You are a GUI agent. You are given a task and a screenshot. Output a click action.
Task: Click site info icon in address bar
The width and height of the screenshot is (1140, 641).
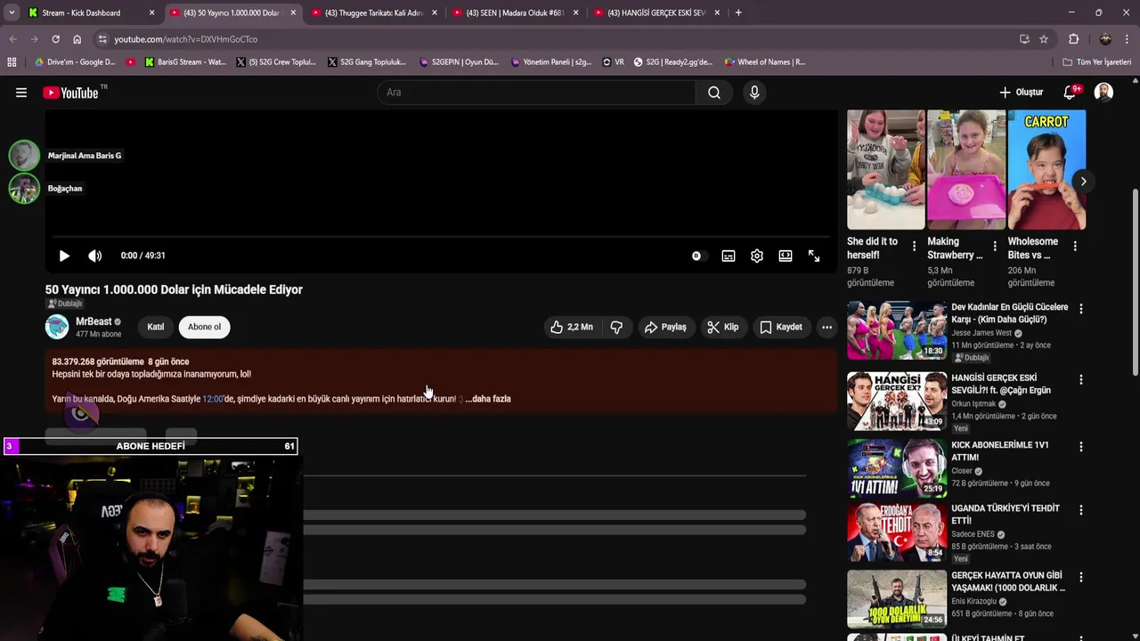(102, 39)
